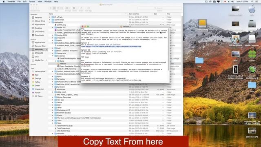This screenshot has height=147, width=261.
Task: Select apple's iMac device in sidebar
Action: [40, 42]
